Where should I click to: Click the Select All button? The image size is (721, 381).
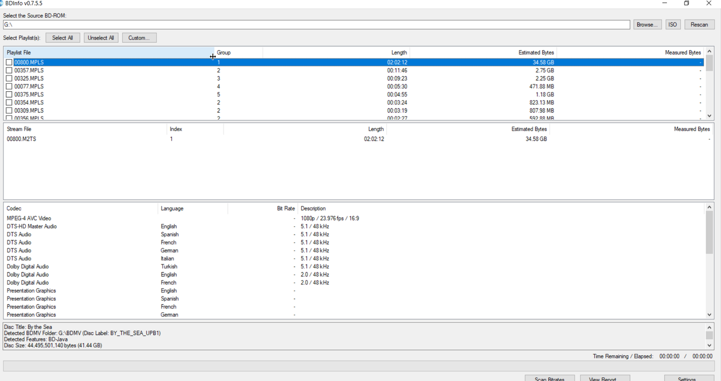pyautogui.click(x=63, y=38)
